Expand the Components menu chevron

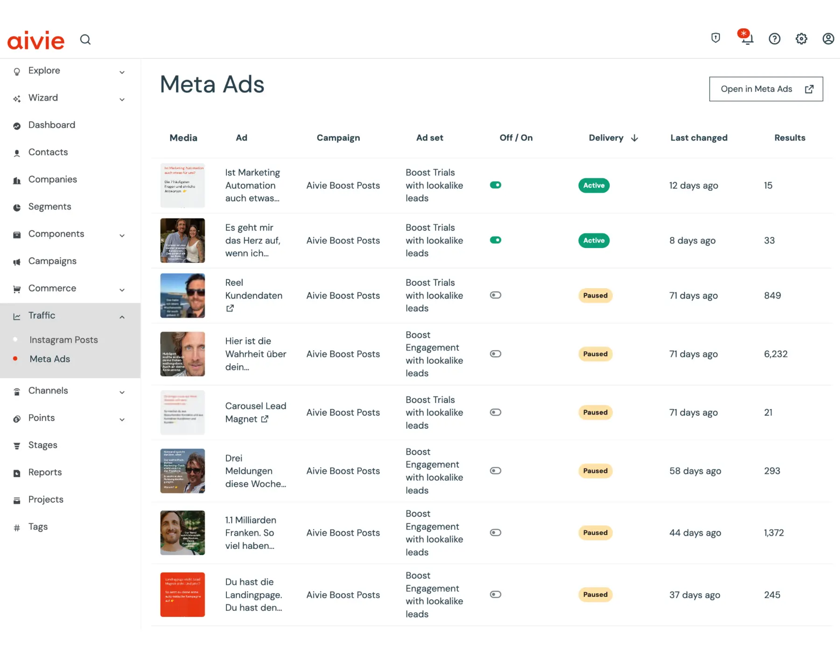click(x=122, y=235)
